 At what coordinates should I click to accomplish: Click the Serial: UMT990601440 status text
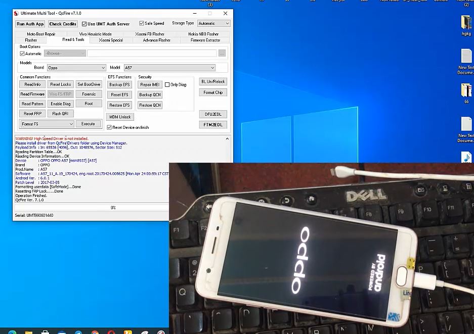34,215
